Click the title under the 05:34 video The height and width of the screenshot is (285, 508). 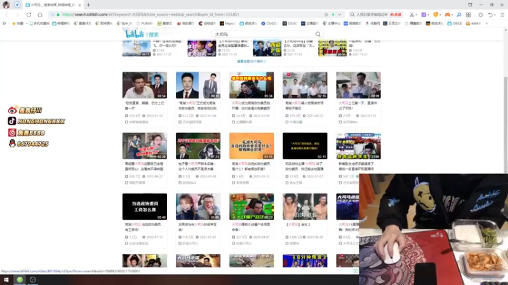(x=251, y=106)
